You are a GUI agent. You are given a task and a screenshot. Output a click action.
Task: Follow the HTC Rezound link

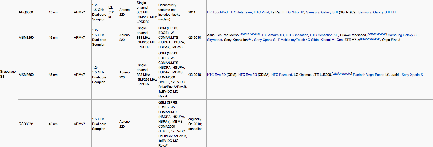click(x=282, y=75)
